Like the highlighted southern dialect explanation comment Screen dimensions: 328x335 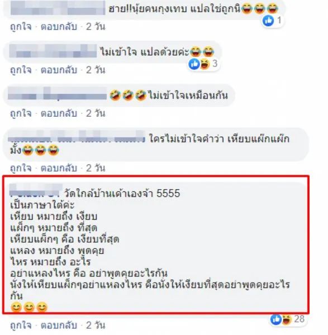click(x=21, y=326)
